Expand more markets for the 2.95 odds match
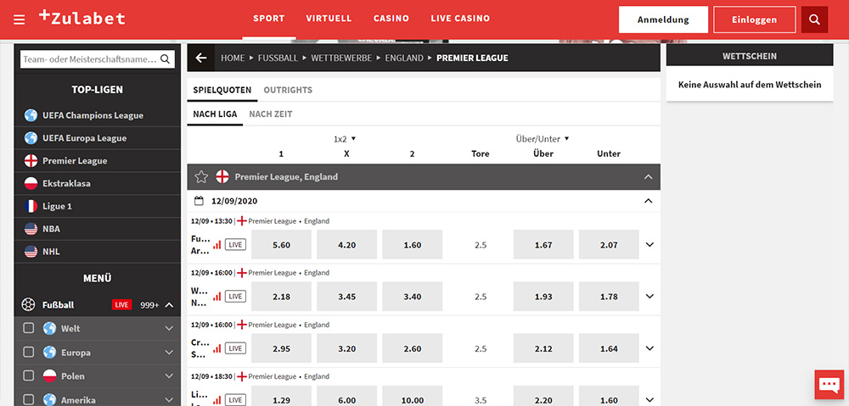 [x=649, y=348]
